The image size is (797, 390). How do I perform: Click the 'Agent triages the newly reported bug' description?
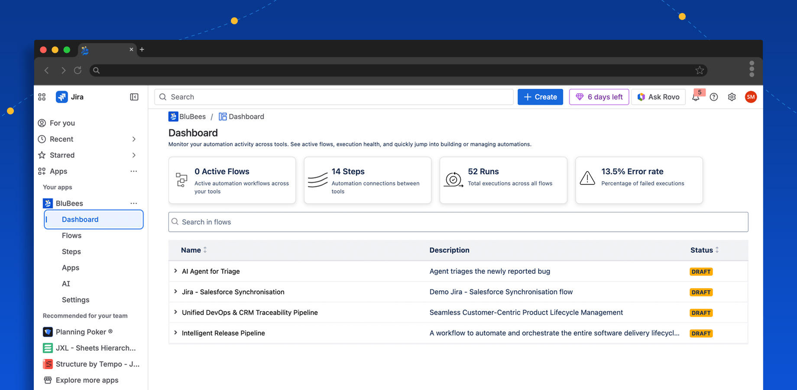click(490, 271)
